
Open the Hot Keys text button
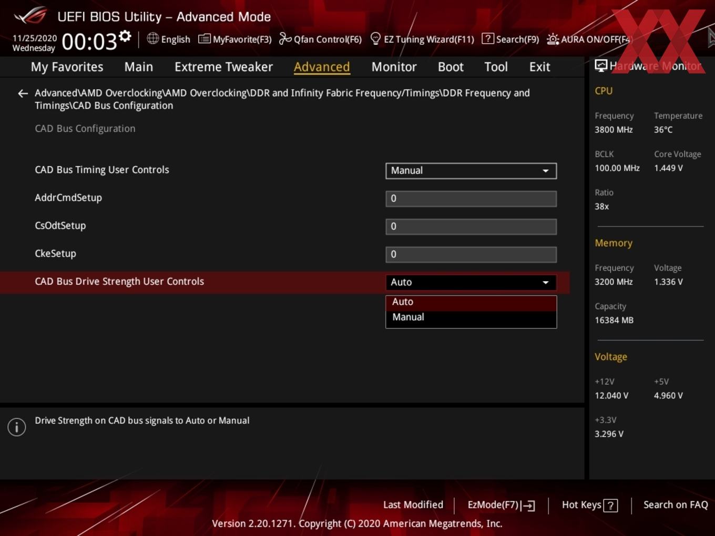tap(581, 505)
